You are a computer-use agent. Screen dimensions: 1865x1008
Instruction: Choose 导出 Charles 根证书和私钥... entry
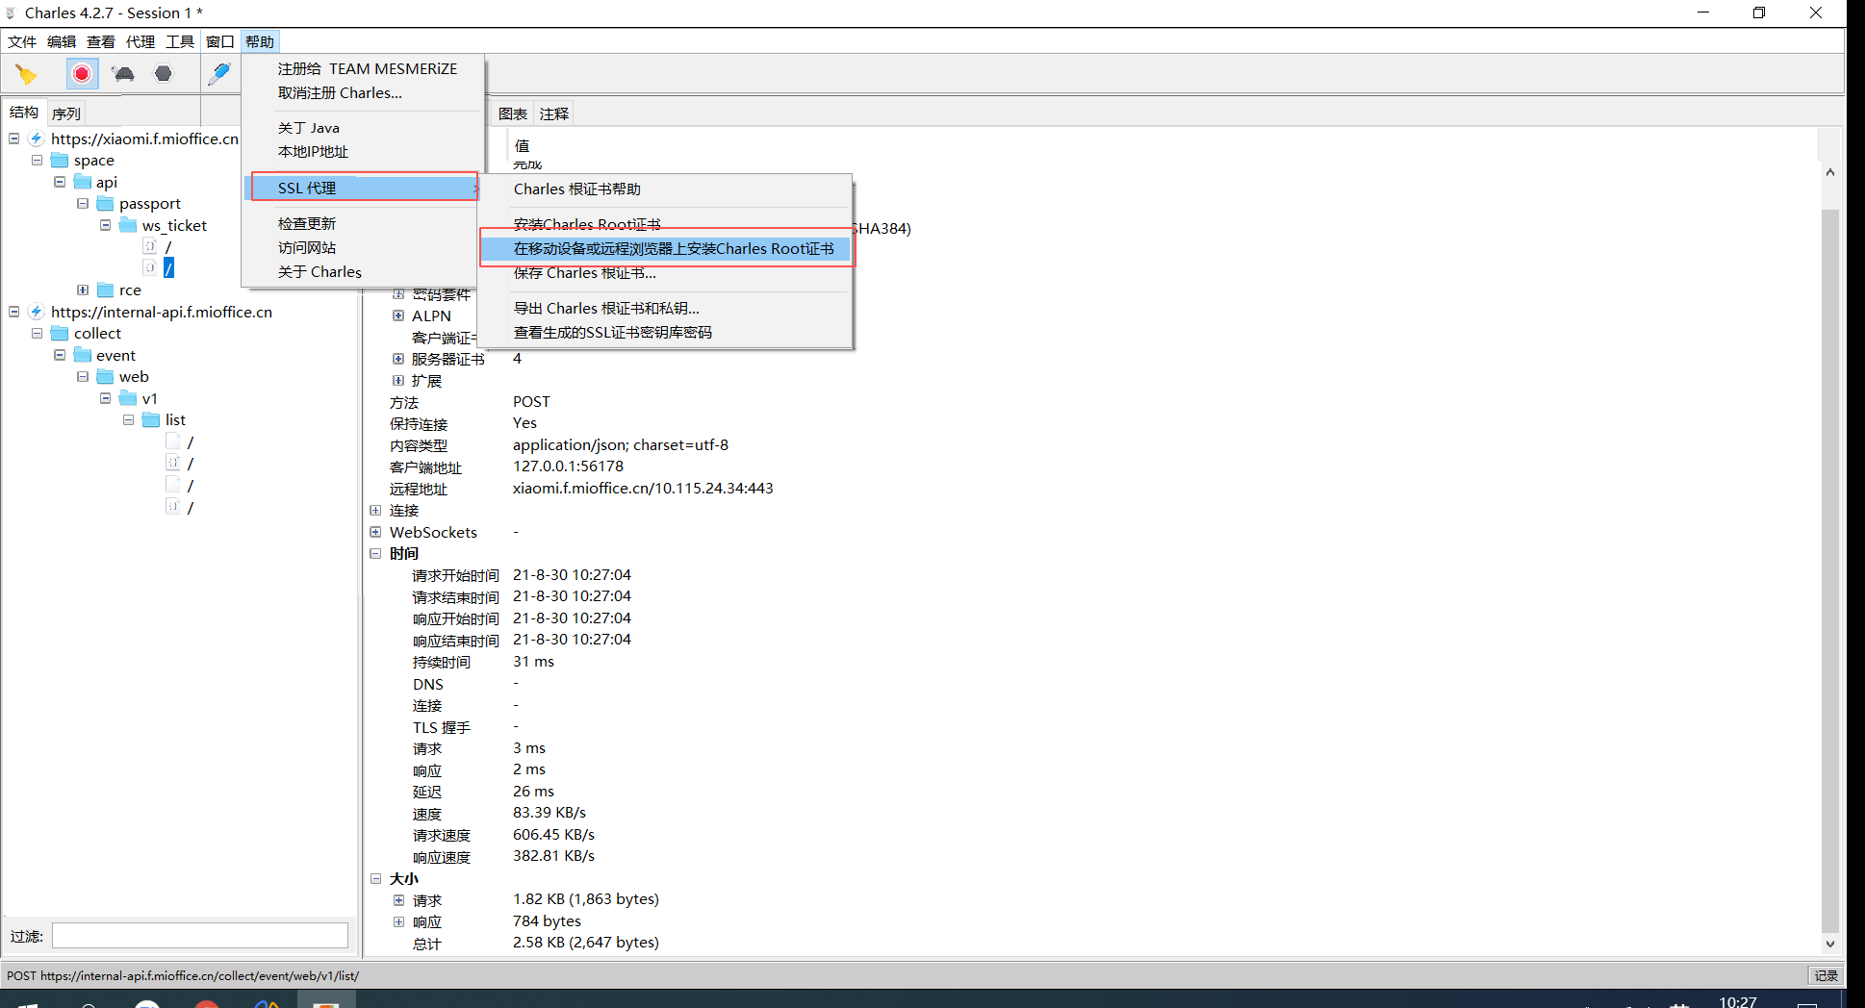point(666,309)
